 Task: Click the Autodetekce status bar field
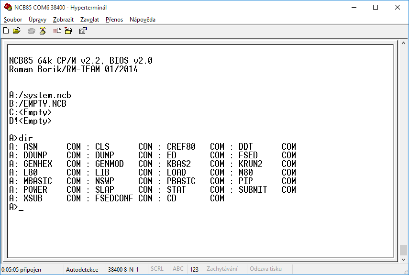point(82,269)
